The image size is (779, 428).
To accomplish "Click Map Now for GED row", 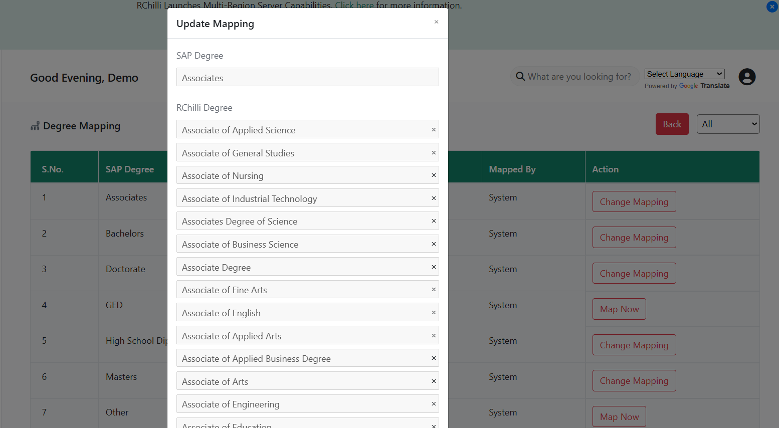I will pos(619,309).
